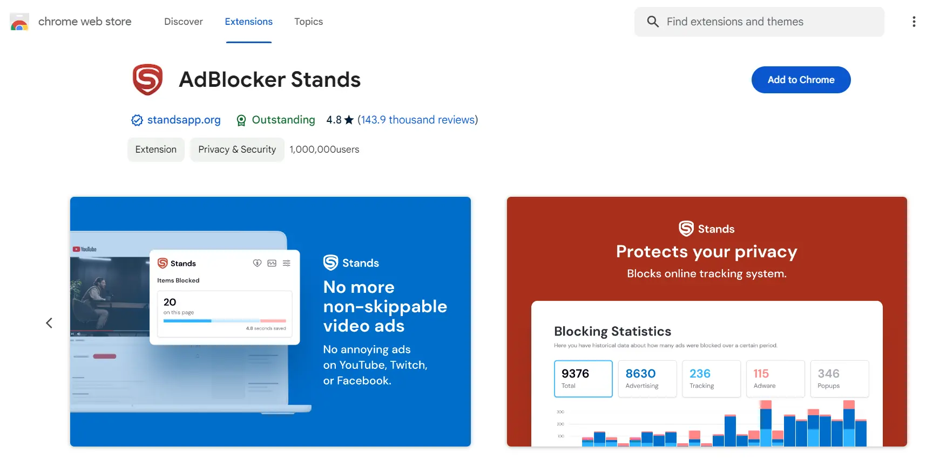Open the Topics tab
The height and width of the screenshot is (467, 926).
[308, 22]
